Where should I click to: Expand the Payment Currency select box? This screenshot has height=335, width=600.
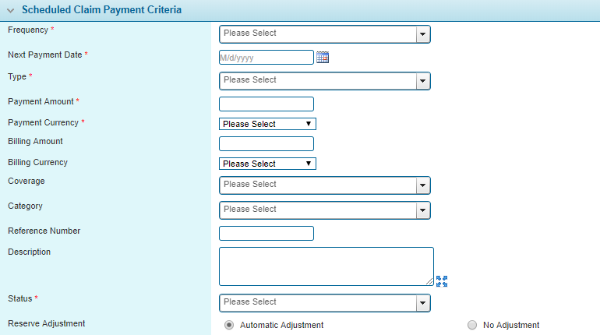coord(267,124)
